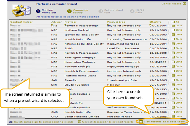Select the Platform Home Loans cell
The width and height of the screenshot is (190, 126).
80,76
